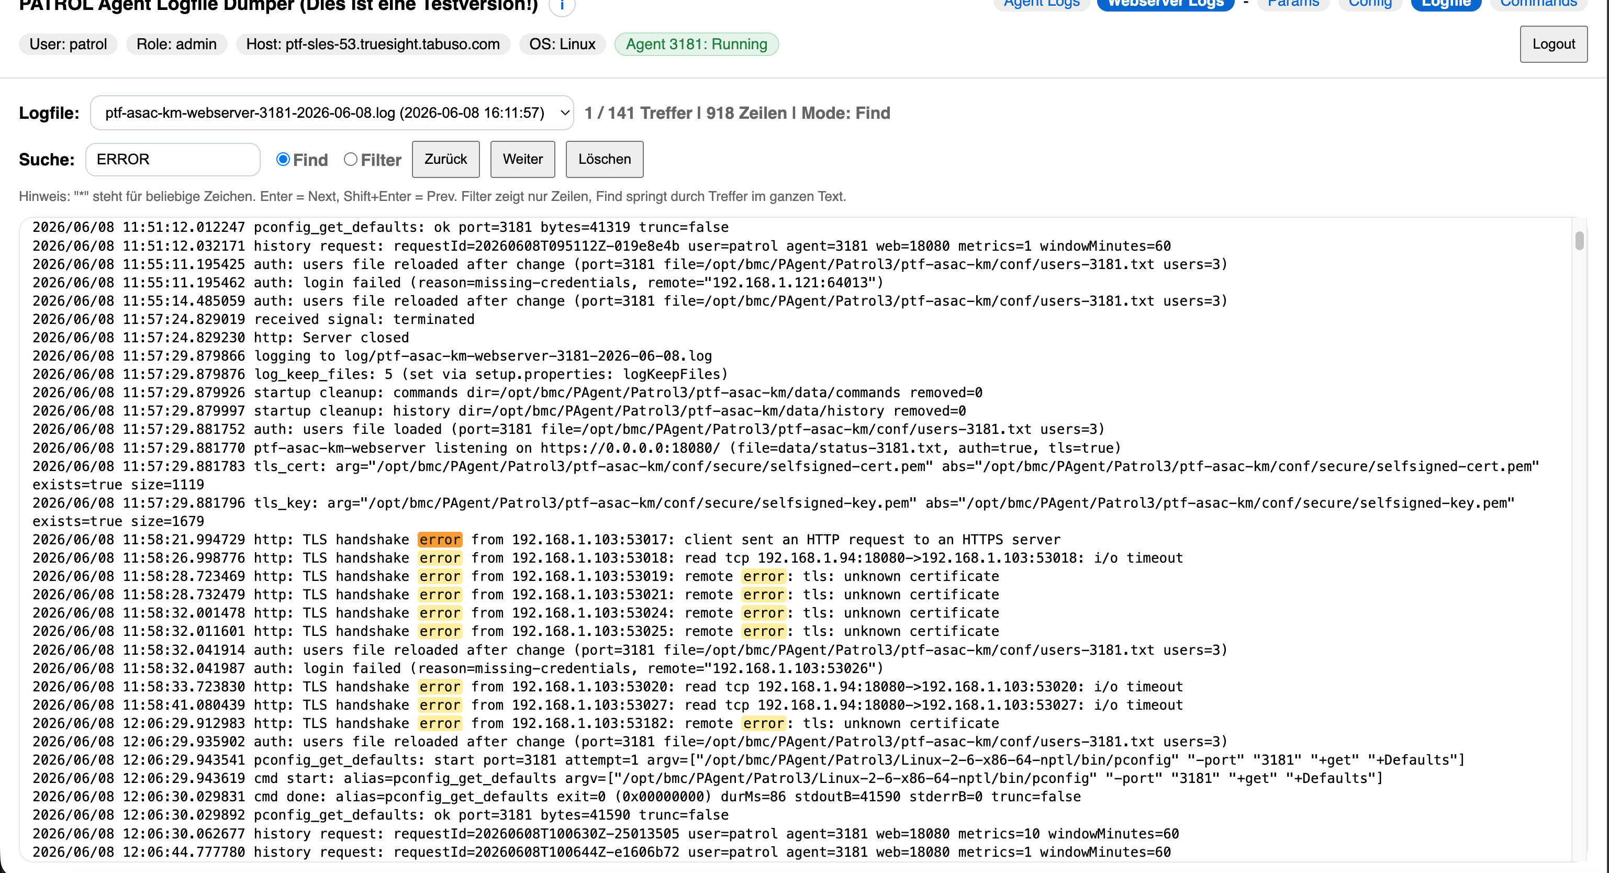Click the 'User: patrol' badge
This screenshot has height=873, width=1609.
(x=68, y=44)
